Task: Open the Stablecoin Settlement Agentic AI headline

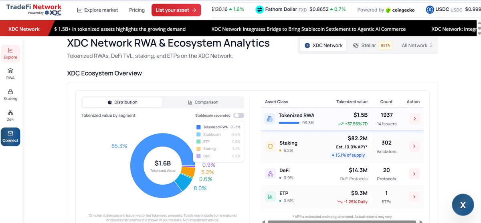Action: point(308,29)
